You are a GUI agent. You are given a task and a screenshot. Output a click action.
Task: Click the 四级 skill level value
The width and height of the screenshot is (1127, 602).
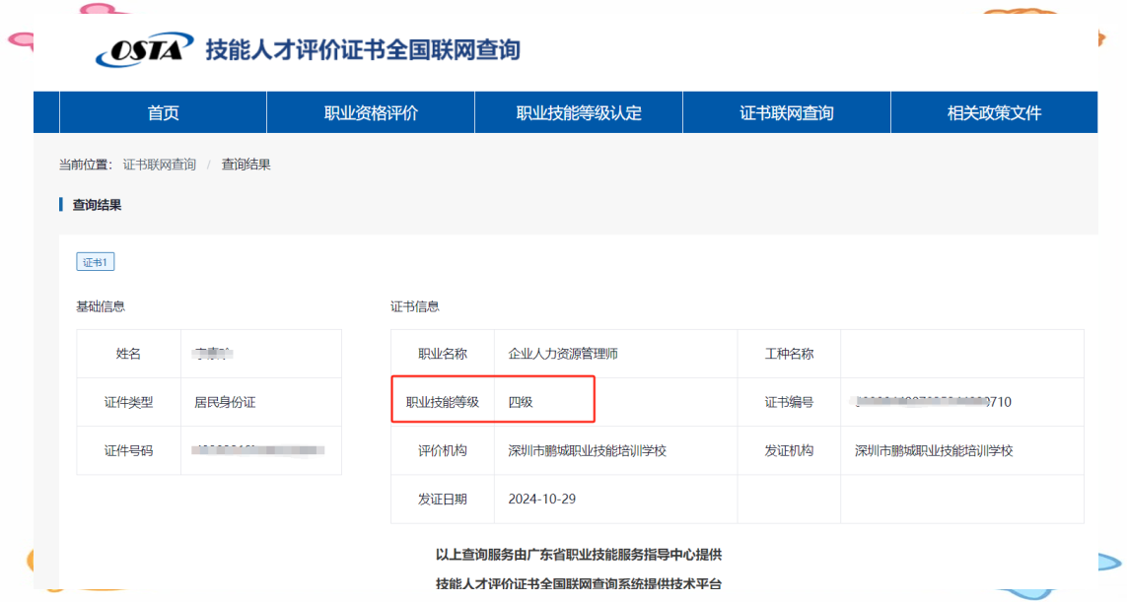[x=521, y=402]
